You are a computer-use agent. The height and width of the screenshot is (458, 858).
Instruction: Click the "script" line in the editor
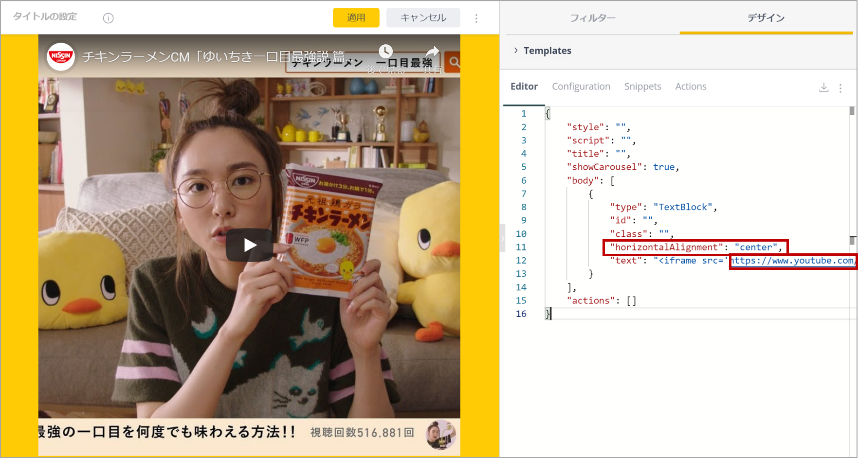click(601, 140)
